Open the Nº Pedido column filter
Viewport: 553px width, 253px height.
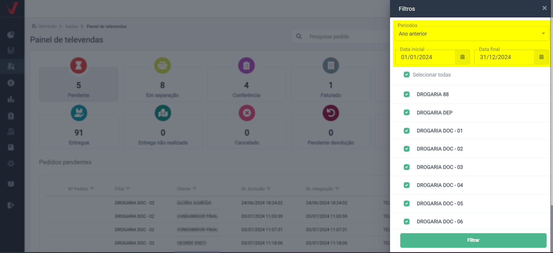click(92, 189)
